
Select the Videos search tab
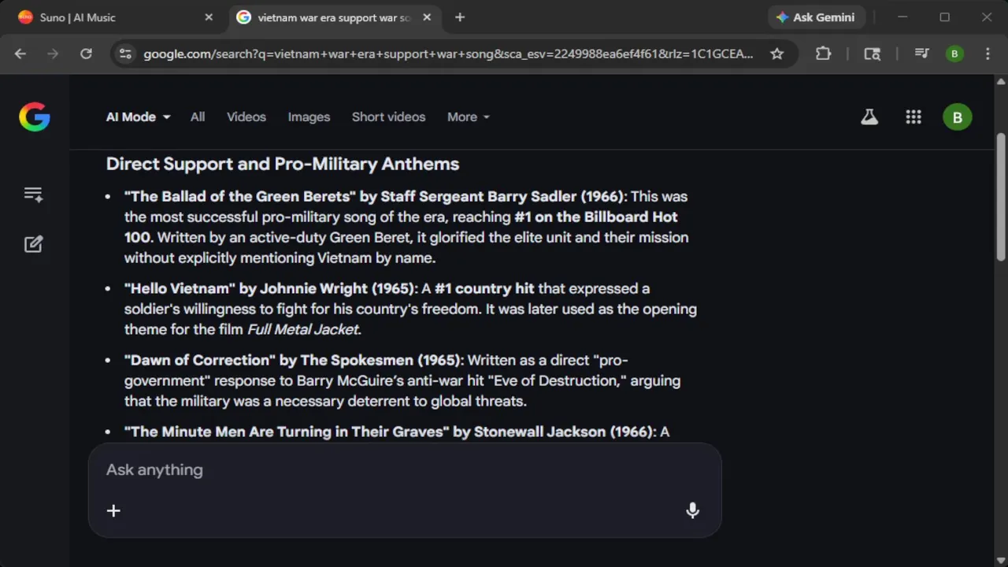pos(246,117)
